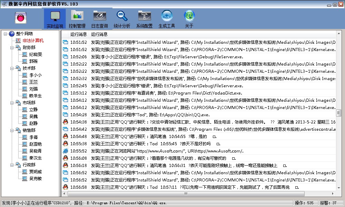
Task: Click the 运行消息 column header
Action: pos(99,34)
